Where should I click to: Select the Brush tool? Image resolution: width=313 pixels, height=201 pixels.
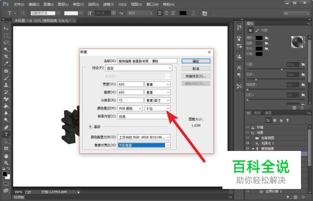pos(6,78)
